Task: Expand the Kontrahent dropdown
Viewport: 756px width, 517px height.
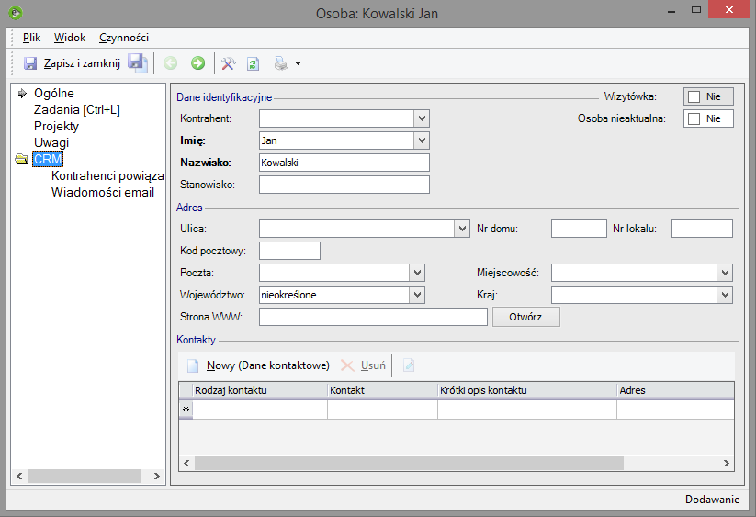Action: click(x=422, y=118)
